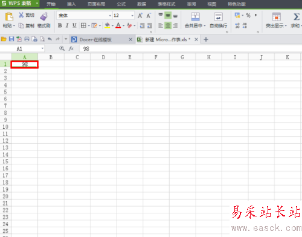Click the Sum sigma icon
This screenshot has height=237, width=302.
297,17
